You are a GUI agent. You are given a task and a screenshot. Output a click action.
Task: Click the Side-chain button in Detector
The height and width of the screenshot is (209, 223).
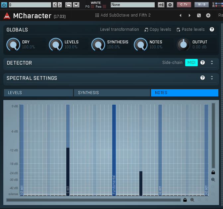tap(172, 63)
